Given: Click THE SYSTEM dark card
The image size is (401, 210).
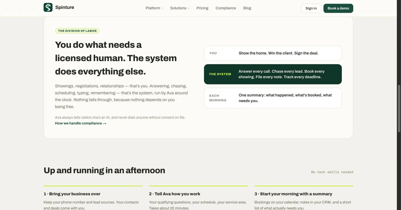Looking at the screenshot, I should [x=273, y=74].
